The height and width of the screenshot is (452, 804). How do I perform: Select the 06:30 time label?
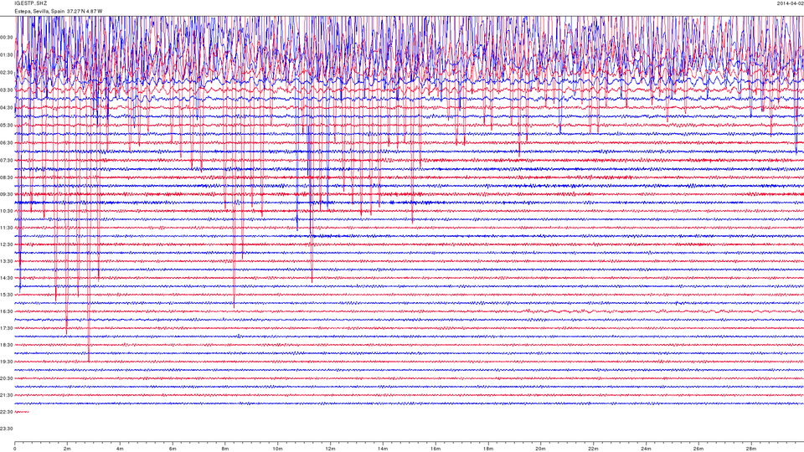tap(7, 143)
